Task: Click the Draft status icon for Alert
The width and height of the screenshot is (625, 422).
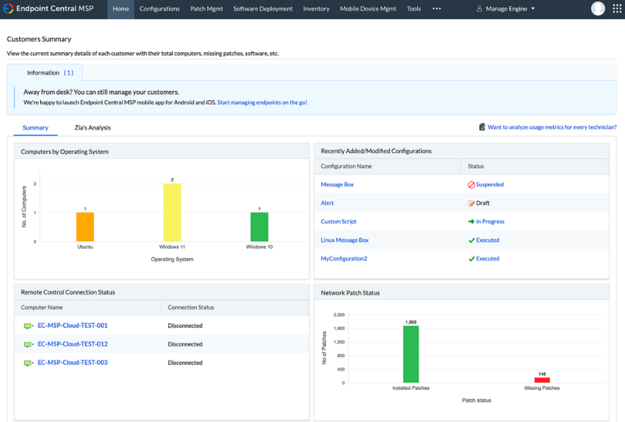Action: click(x=471, y=203)
